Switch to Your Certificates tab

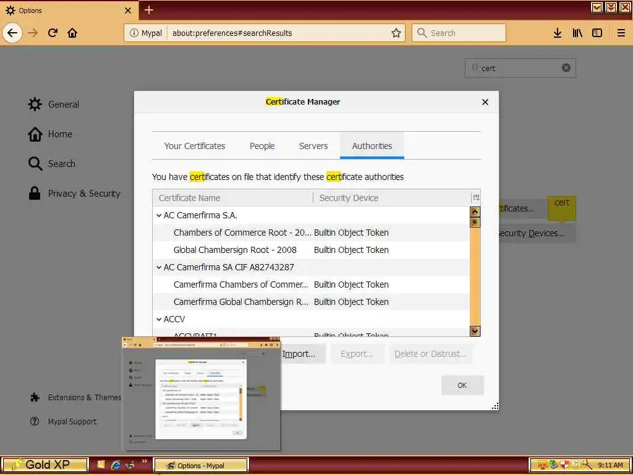click(195, 146)
